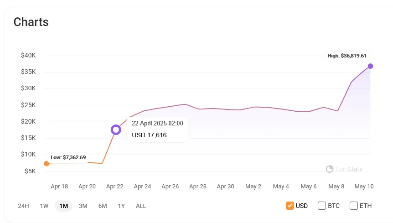
Task: Click the orange Low price point marker
Action: tap(47, 164)
